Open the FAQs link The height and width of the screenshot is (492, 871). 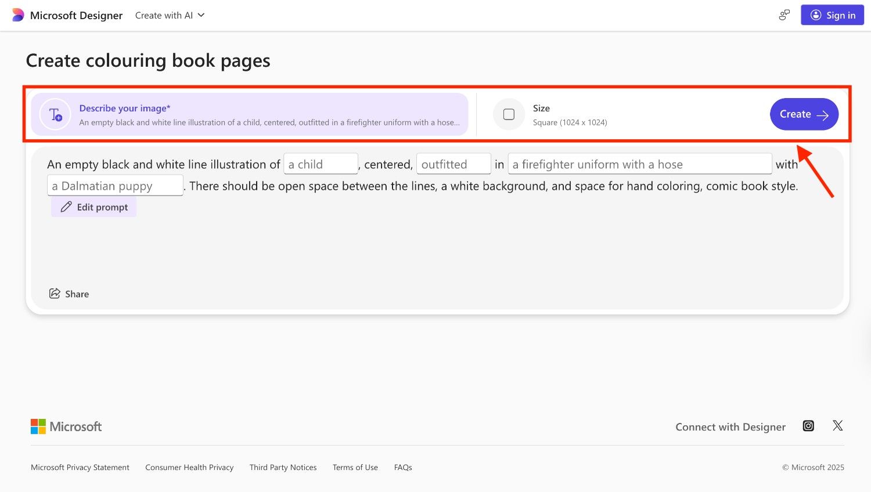tap(403, 467)
